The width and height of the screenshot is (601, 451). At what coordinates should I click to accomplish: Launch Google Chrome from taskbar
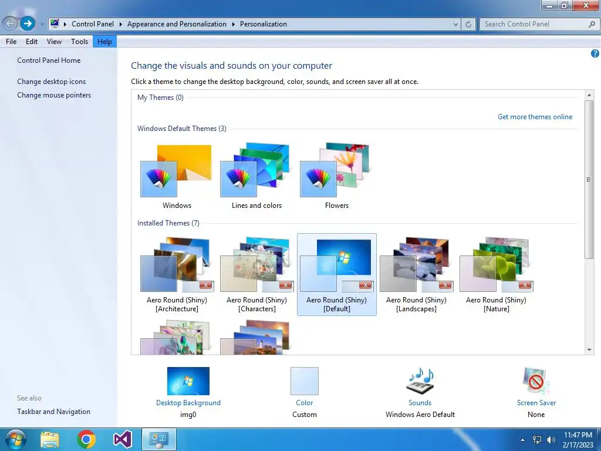point(86,439)
